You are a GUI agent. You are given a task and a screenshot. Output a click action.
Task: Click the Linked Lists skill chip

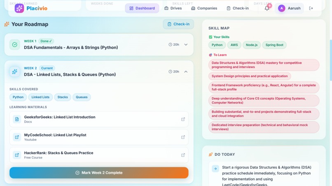pyautogui.click(x=40, y=97)
